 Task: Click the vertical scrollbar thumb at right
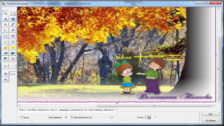[x=218, y=69]
